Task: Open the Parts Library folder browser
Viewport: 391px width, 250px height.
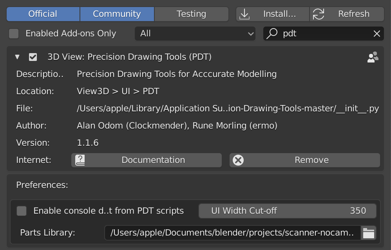Action: pos(369,233)
